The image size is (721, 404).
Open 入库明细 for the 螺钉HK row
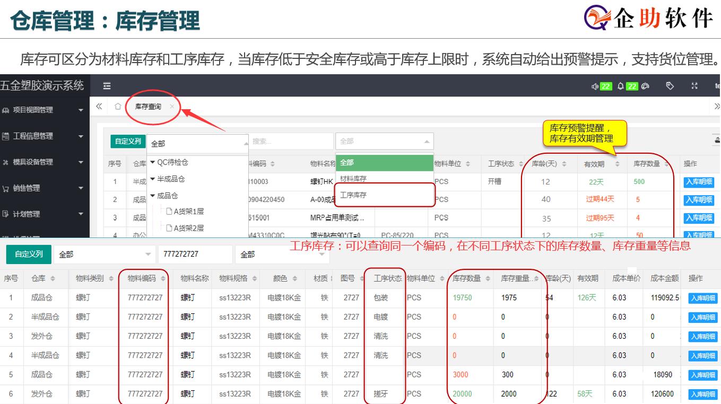(699, 182)
